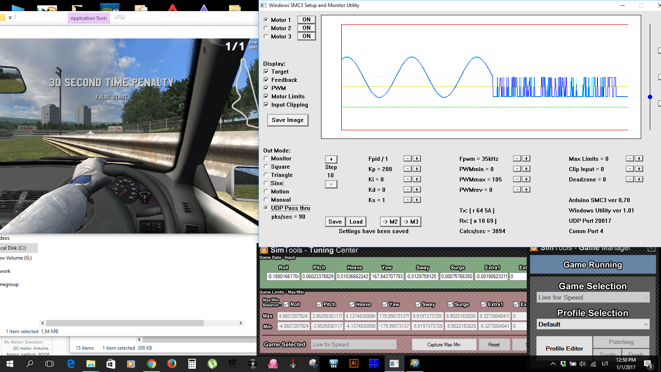The width and height of the screenshot is (661, 372).
Task: Open the Game Selected Live for Speed dropdown
Action: tap(354, 344)
